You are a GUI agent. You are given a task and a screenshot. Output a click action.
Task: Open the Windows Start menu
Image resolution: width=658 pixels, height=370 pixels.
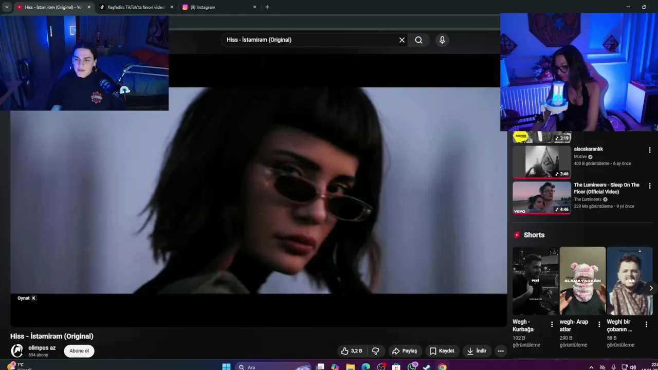[x=226, y=367]
